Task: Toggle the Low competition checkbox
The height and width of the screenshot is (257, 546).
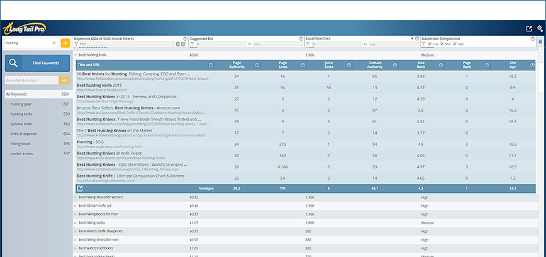Action: [x=430, y=44]
